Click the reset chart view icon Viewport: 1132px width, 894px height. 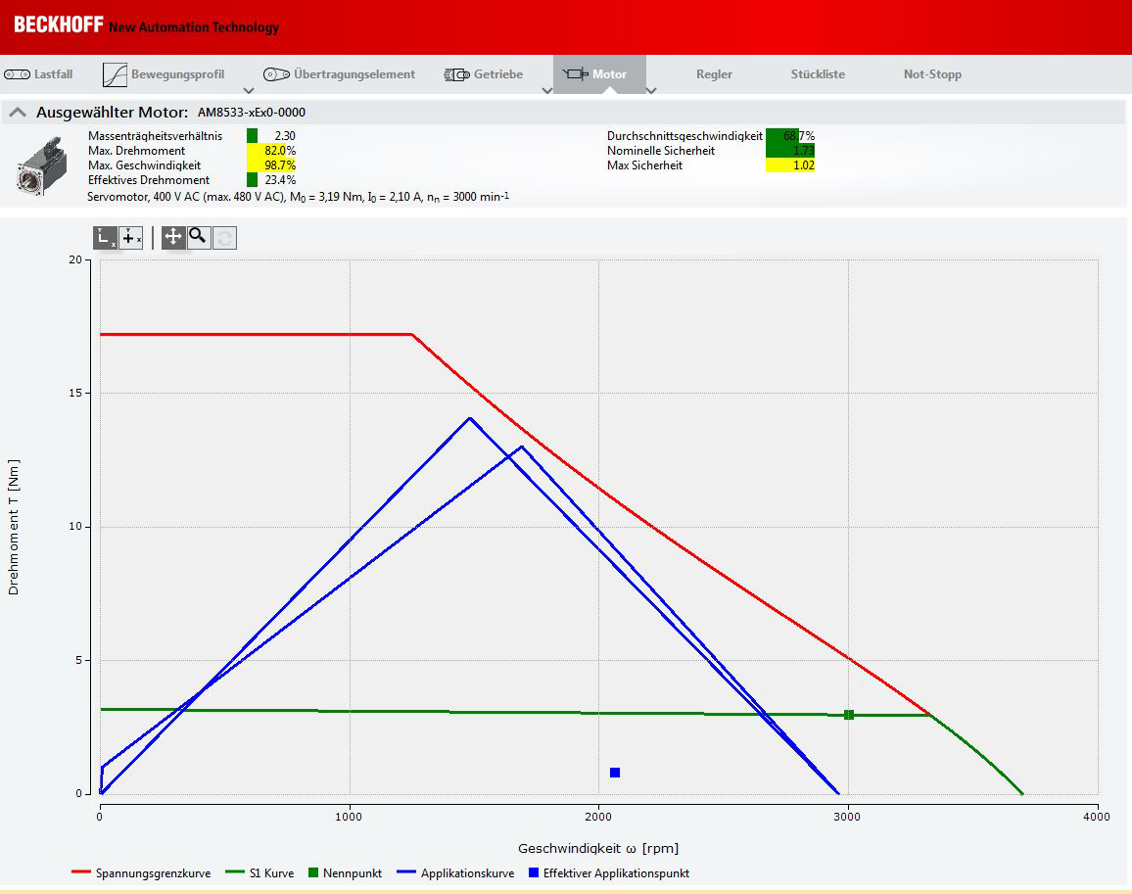tap(224, 238)
